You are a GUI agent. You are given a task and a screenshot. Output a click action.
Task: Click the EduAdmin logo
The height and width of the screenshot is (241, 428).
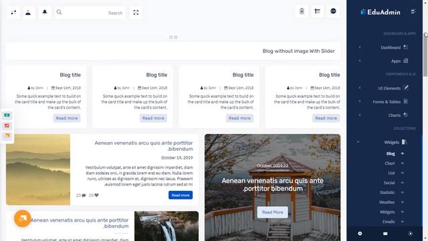click(381, 12)
